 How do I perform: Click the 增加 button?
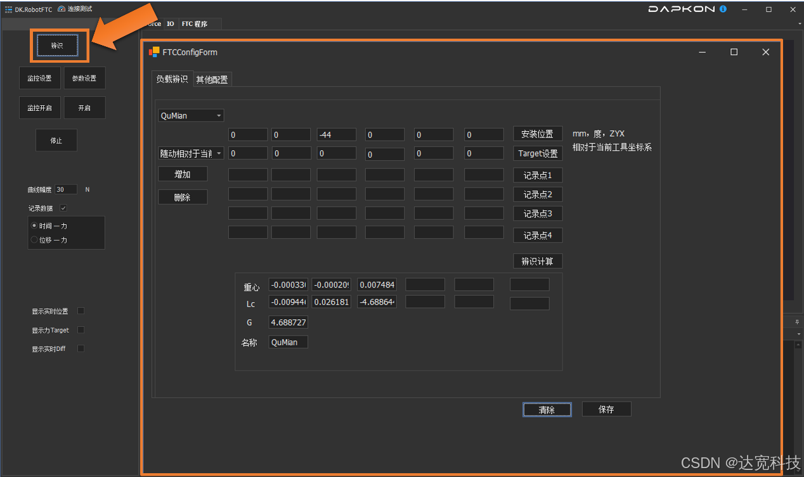pos(183,174)
